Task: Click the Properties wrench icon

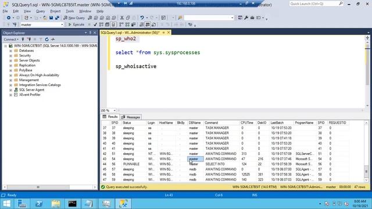Action: [246, 18]
